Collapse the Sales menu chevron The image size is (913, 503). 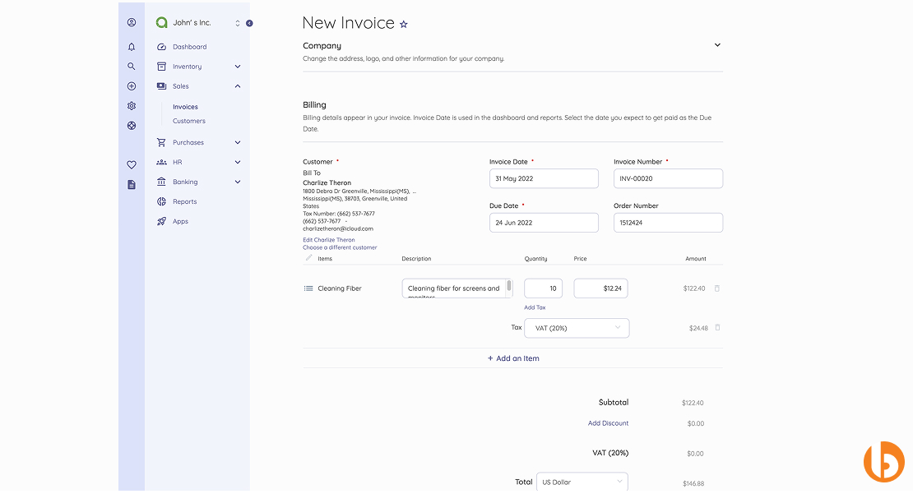[238, 86]
